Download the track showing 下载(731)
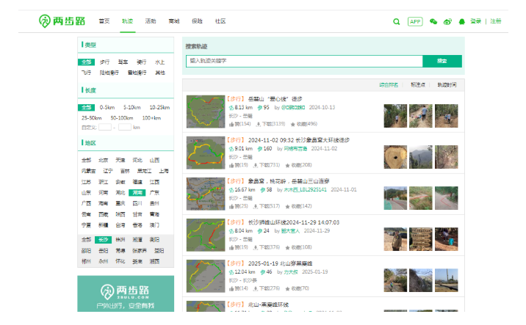Viewport: 526px width, 325px height. pyautogui.click(x=256, y=166)
